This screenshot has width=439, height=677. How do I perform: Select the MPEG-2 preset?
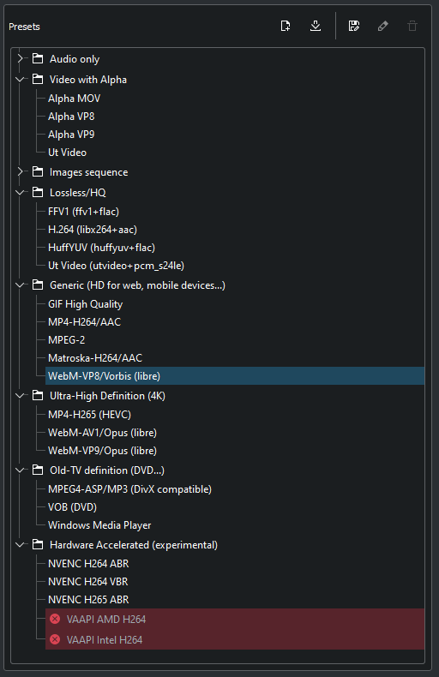235,340
